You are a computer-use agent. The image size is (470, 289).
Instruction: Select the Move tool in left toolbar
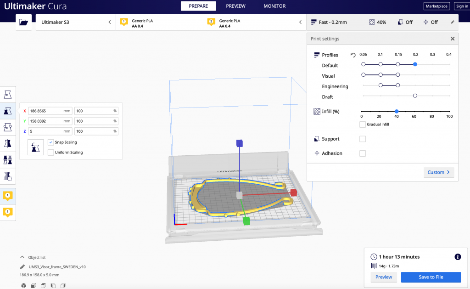point(8,95)
